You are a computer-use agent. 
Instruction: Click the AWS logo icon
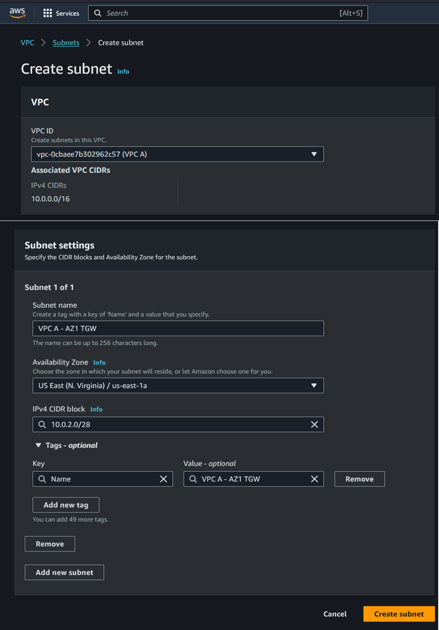tap(17, 13)
